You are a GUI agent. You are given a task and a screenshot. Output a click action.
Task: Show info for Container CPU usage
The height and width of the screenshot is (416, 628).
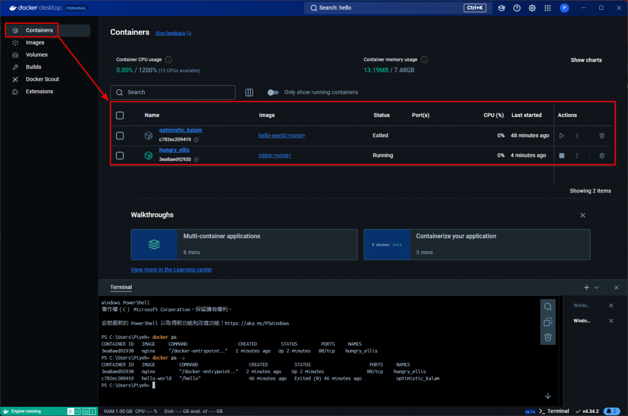[169, 59]
